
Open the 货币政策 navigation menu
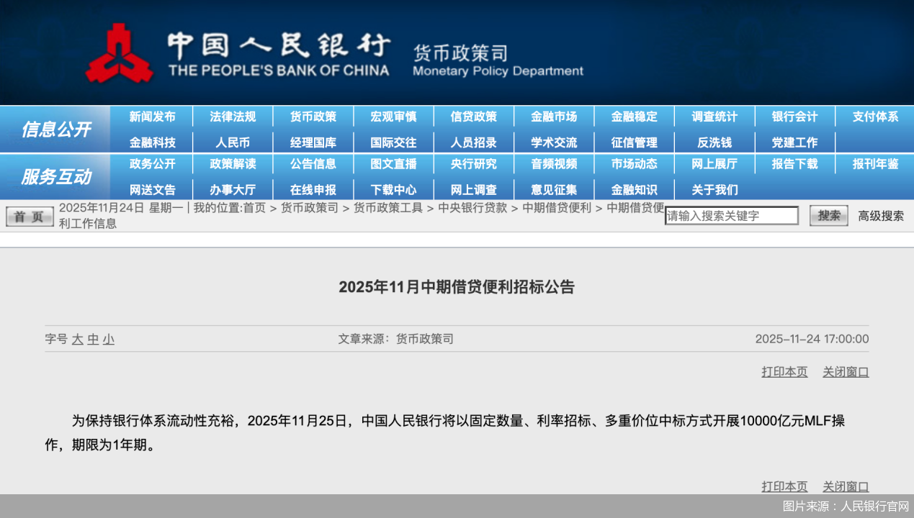pos(313,116)
